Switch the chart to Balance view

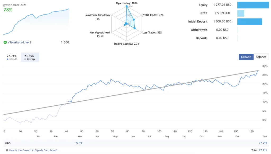coord(261,57)
